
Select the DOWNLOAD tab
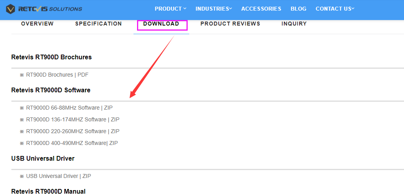(161, 24)
